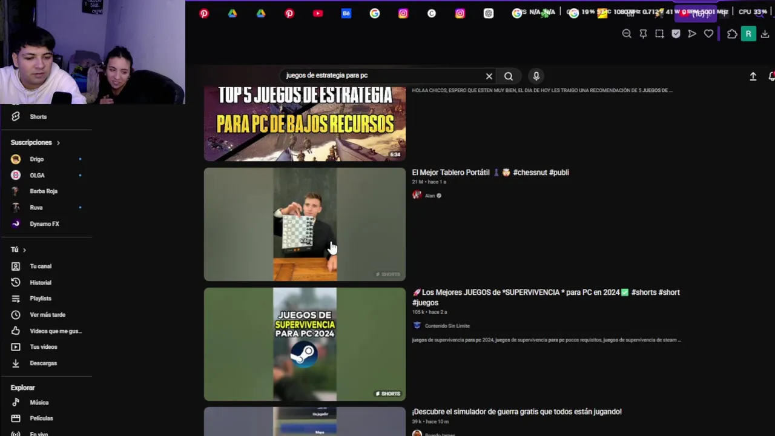
Task: Click the send arrow toolbar icon
Action: point(692,34)
